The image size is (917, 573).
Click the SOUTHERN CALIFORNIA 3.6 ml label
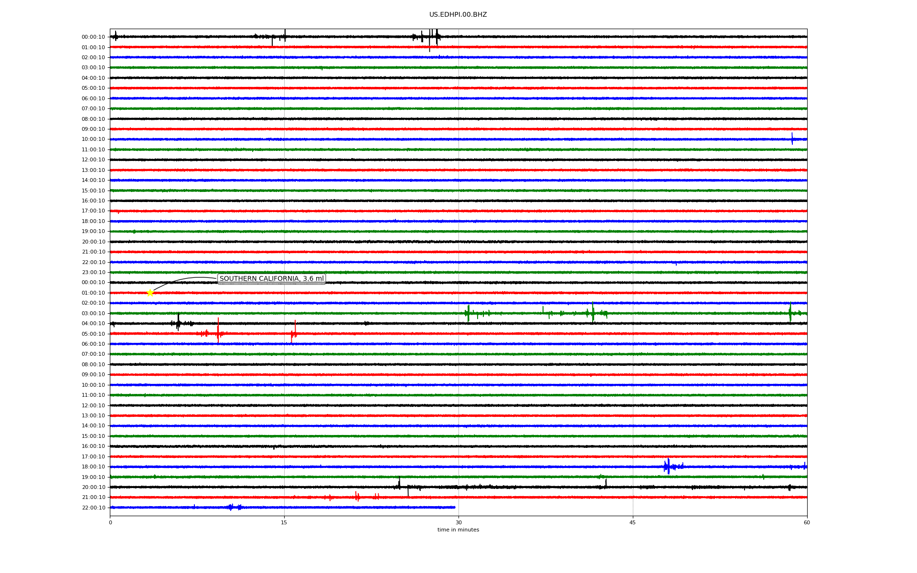click(x=271, y=279)
